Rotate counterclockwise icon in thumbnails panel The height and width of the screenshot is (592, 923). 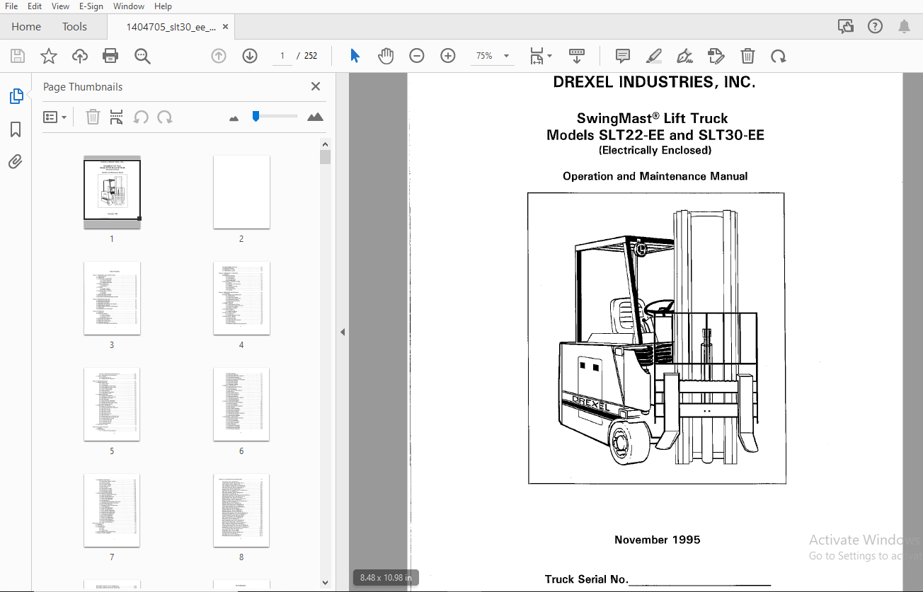click(141, 117)
